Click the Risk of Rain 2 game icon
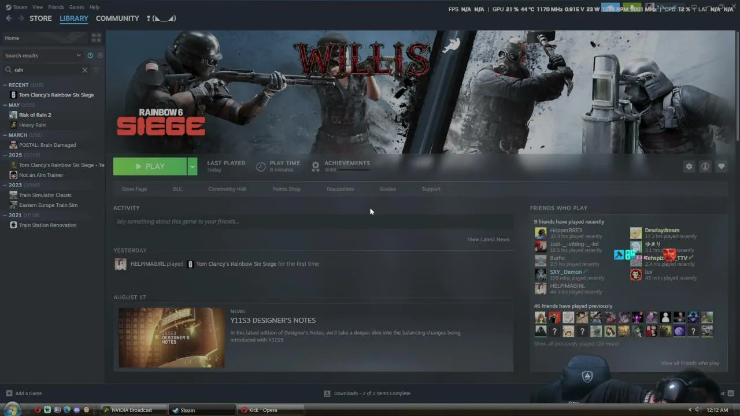This screenshot has width=740, height=416. (x=13, y=115)
